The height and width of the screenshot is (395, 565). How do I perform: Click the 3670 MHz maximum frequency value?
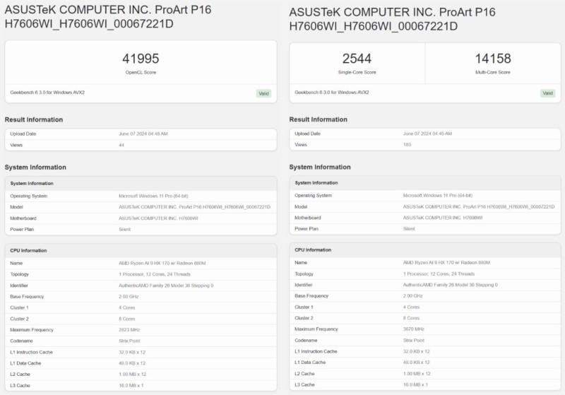415,329
